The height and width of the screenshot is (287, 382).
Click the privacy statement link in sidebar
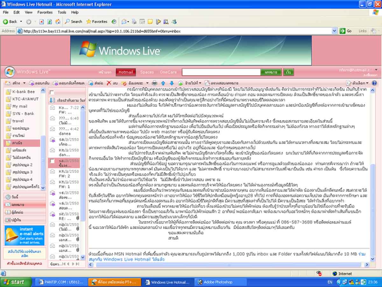tap(25, 263)
